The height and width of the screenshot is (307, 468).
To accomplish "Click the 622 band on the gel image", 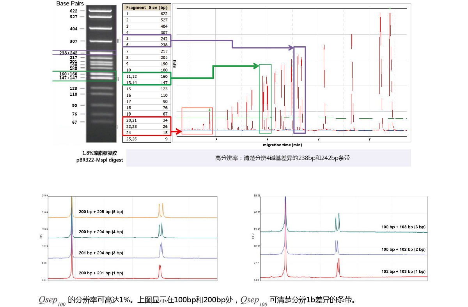I will [x=101, y=11].
